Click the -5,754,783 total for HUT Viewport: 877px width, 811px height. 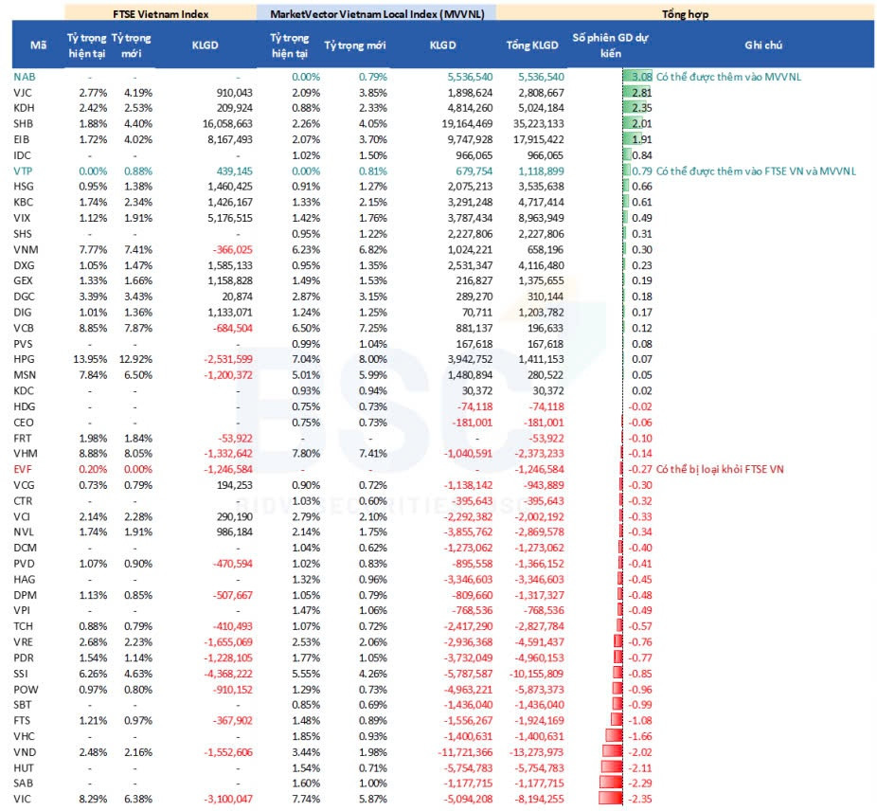539,768
